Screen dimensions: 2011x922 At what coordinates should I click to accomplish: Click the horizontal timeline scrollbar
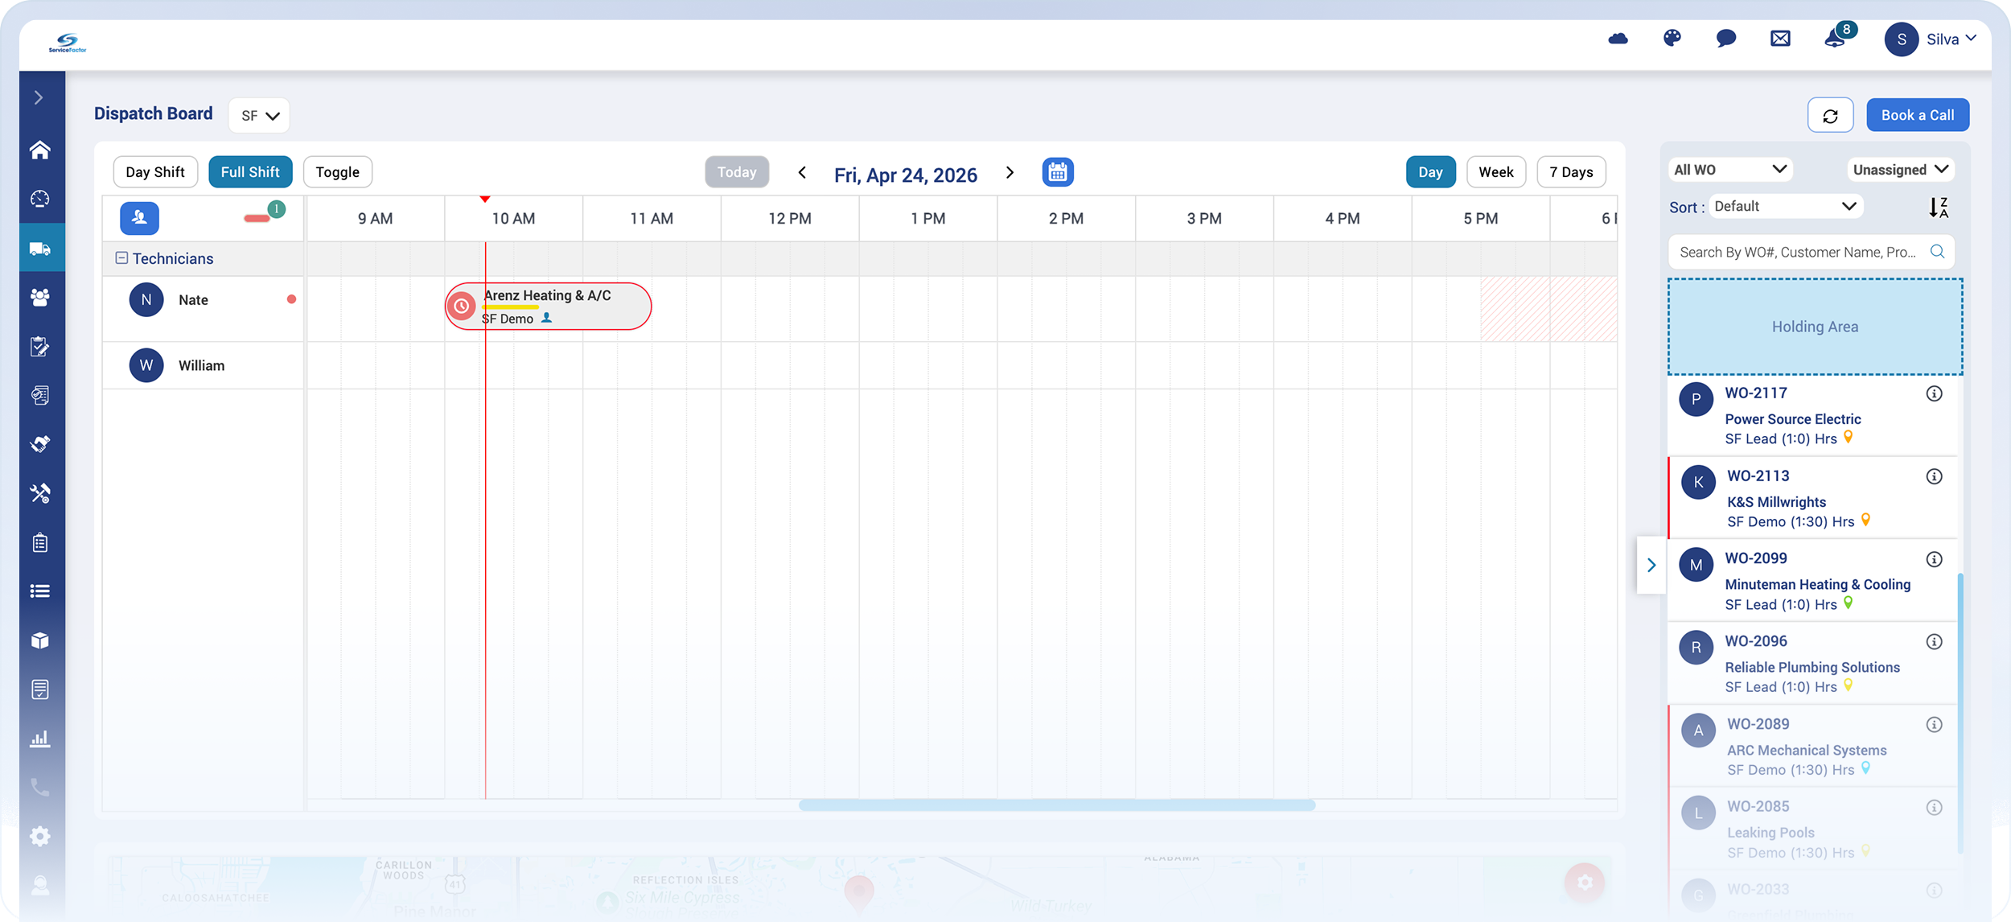coord(1057,805)
